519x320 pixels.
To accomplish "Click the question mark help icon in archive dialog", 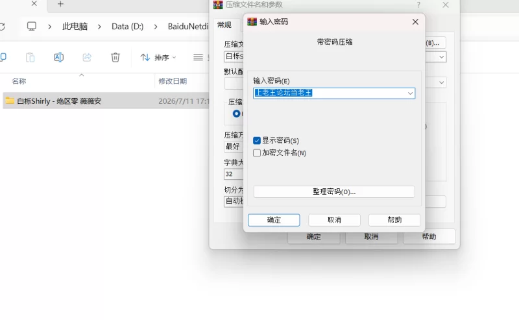I will click(x=418, y=5).
